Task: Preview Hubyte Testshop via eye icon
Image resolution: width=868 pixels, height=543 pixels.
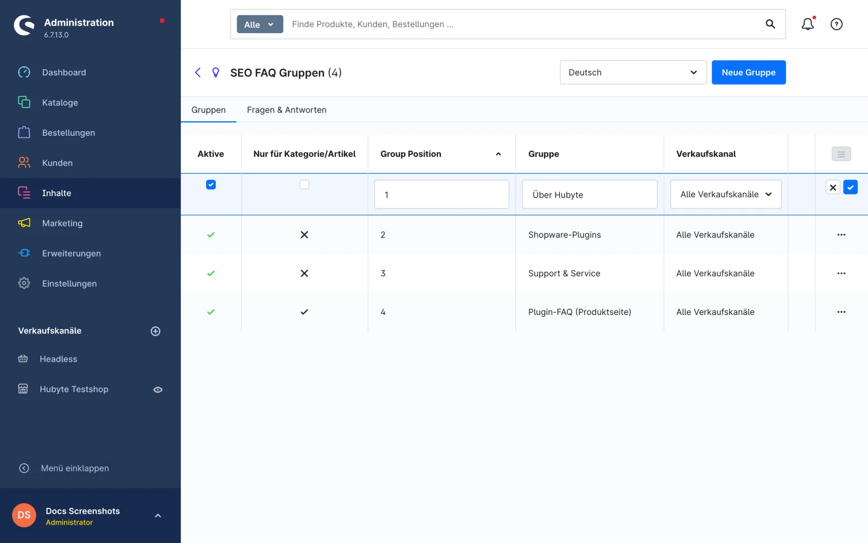Action: click(158, 389)
